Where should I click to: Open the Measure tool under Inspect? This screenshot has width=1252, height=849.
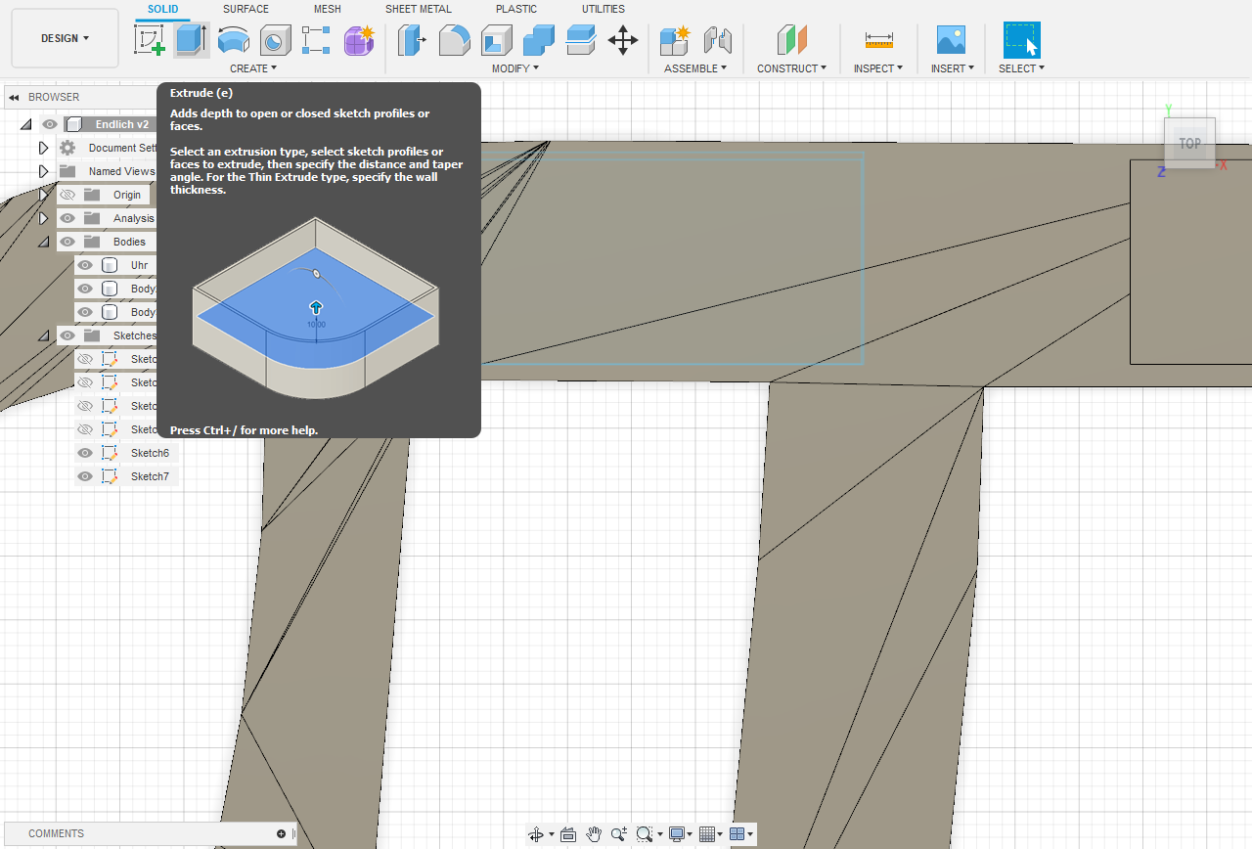(x=877, y=40)
